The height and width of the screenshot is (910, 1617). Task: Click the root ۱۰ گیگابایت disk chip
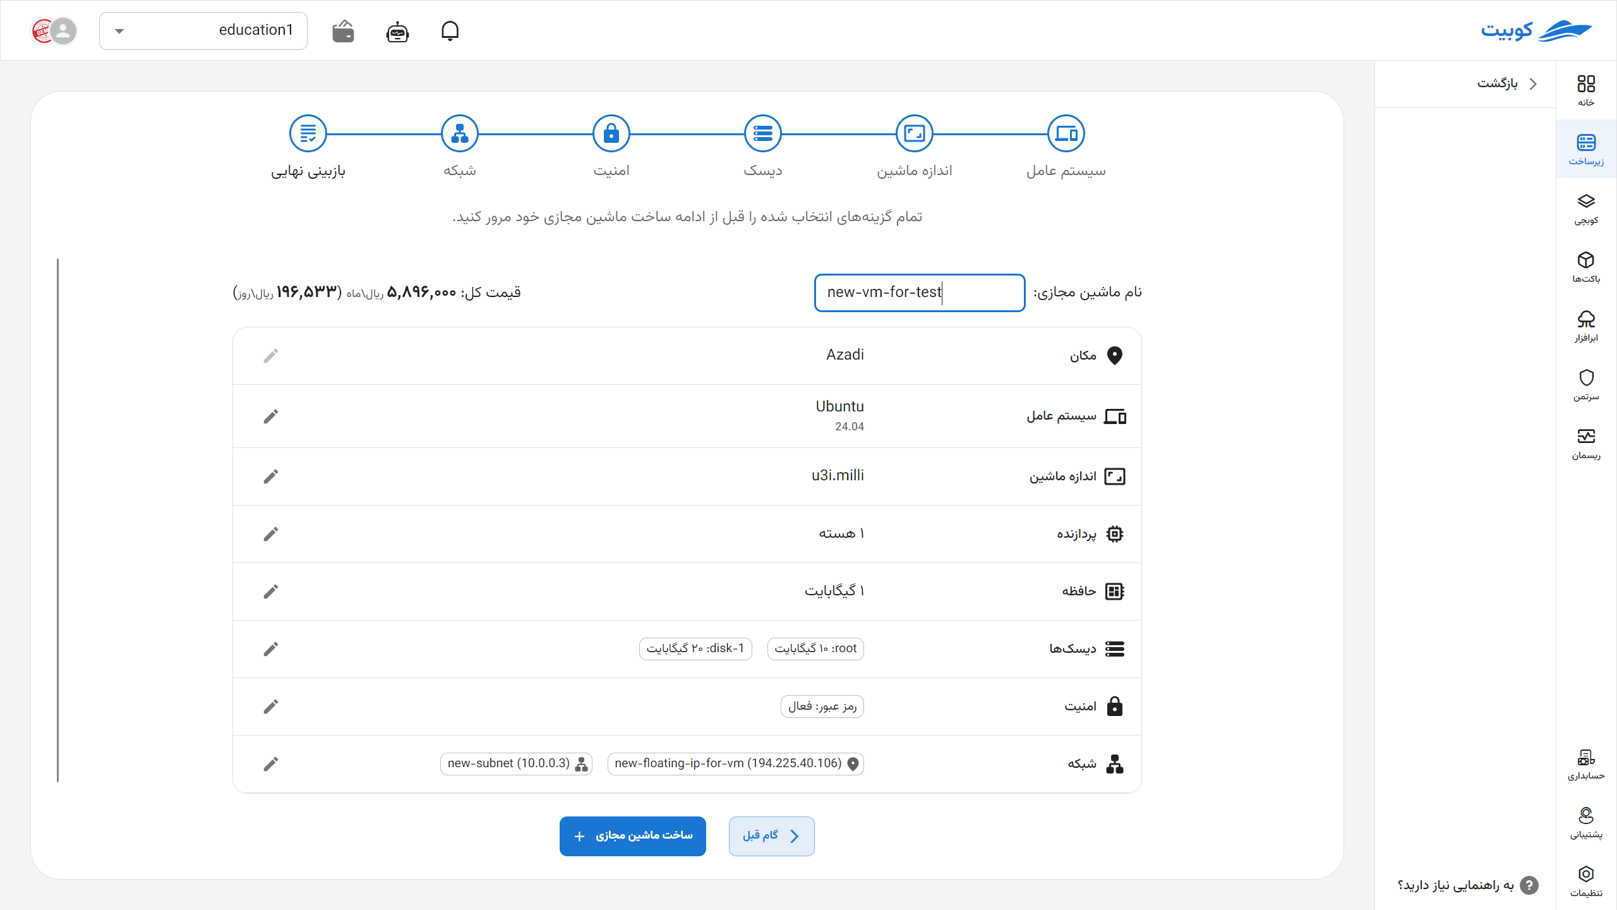tap(815, 649)
